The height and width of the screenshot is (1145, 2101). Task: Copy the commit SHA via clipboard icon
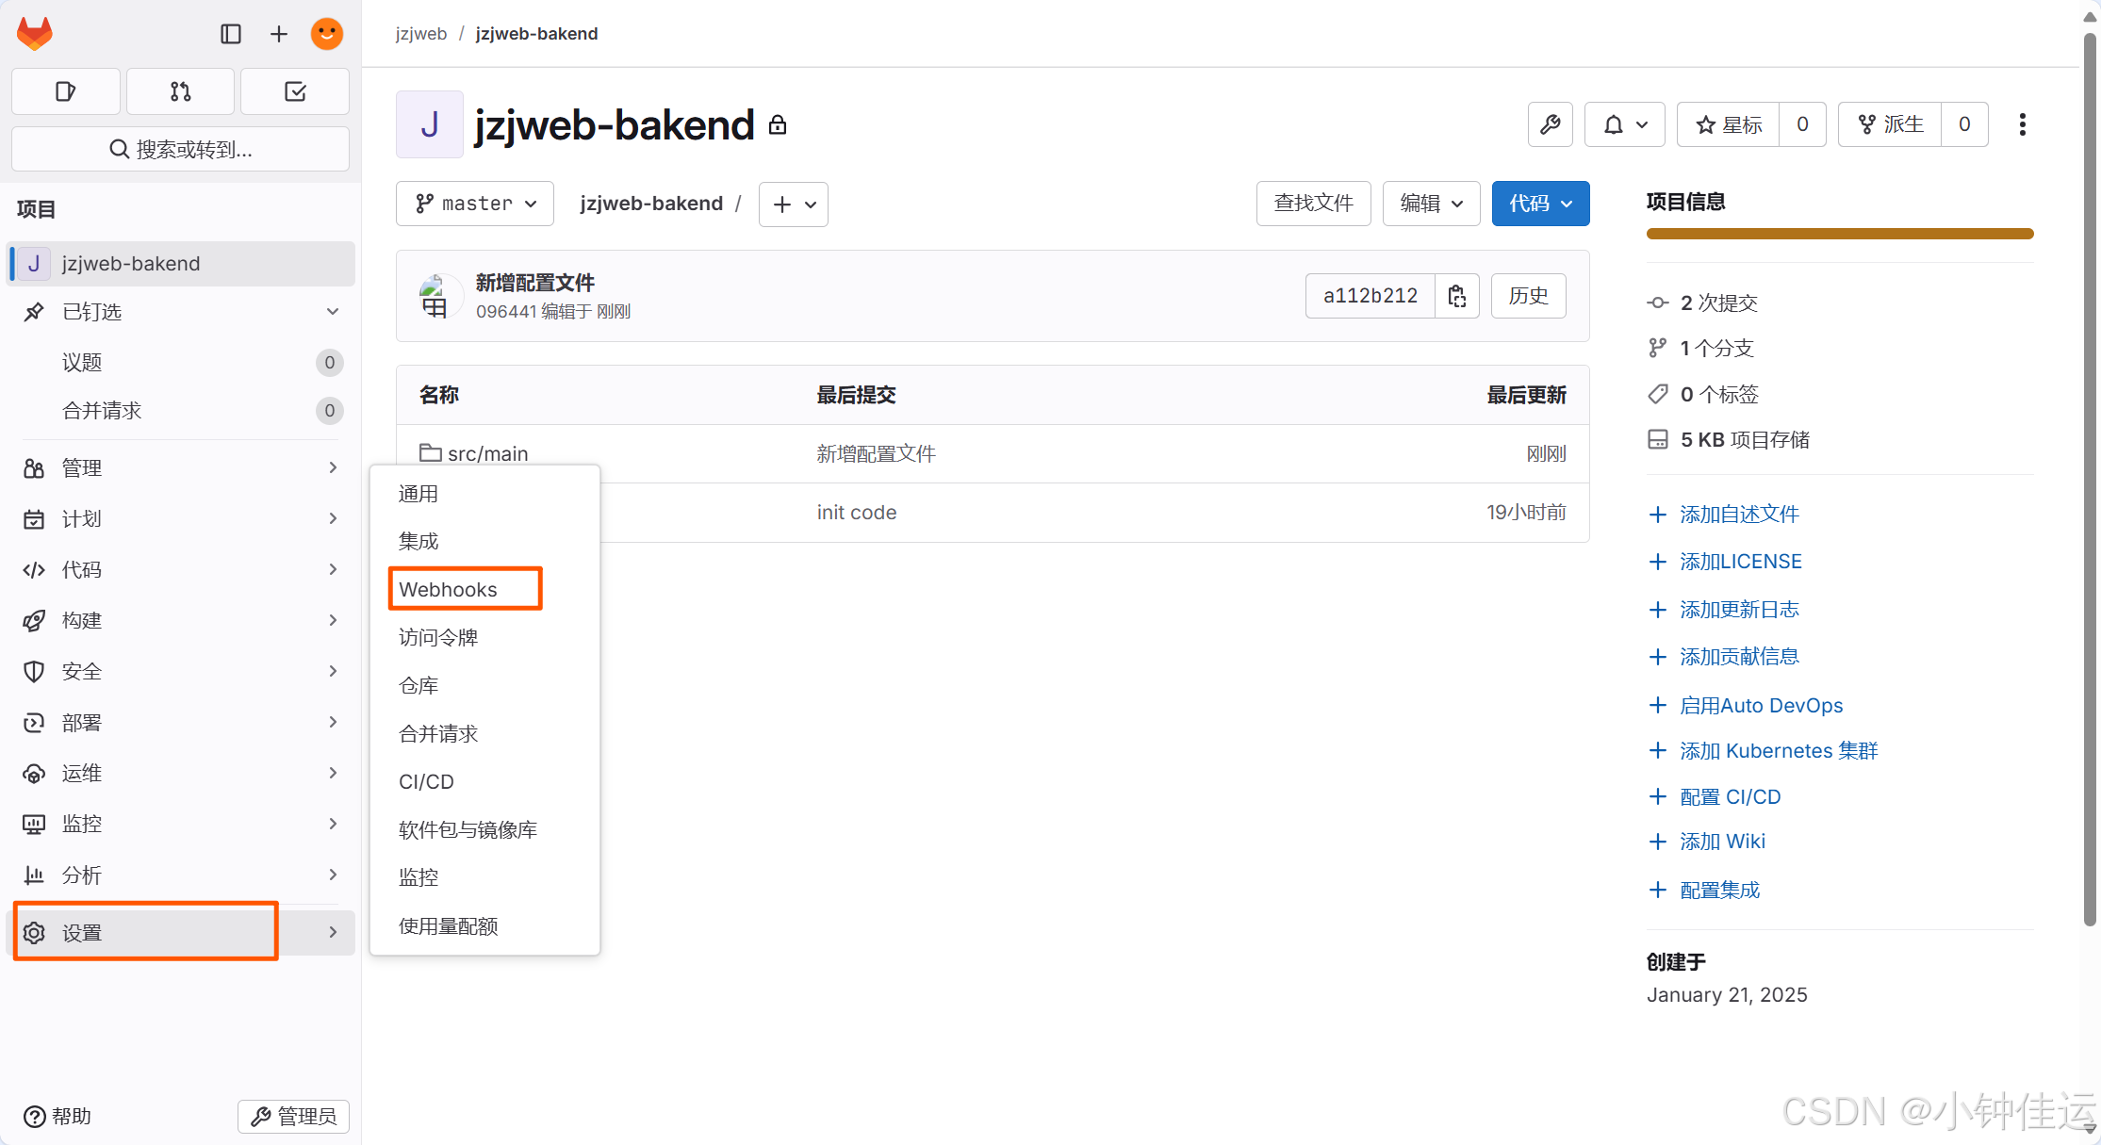pos(1457,296)
